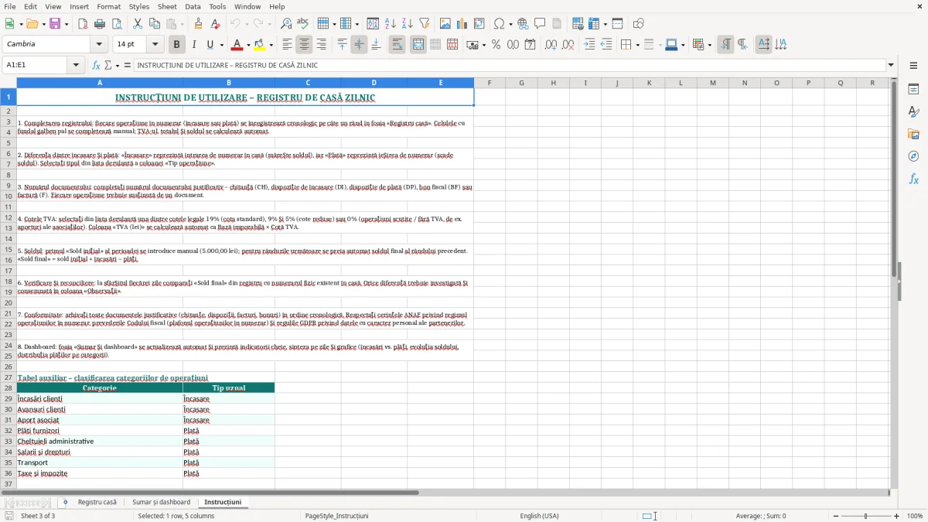Toggle Italic formatting

coord(194,45)
